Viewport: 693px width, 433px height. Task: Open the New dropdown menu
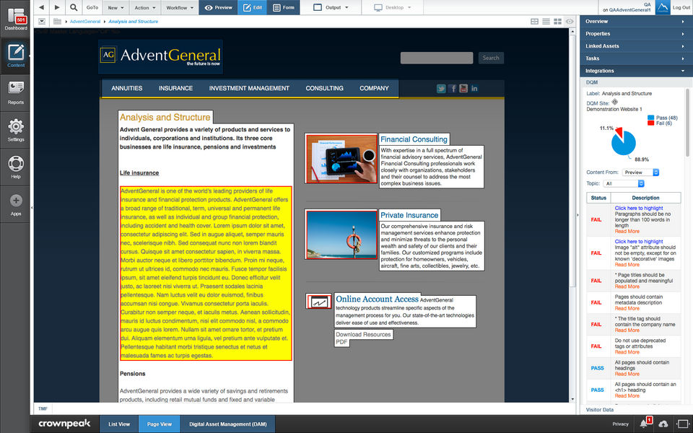click(x=115, y=7)
